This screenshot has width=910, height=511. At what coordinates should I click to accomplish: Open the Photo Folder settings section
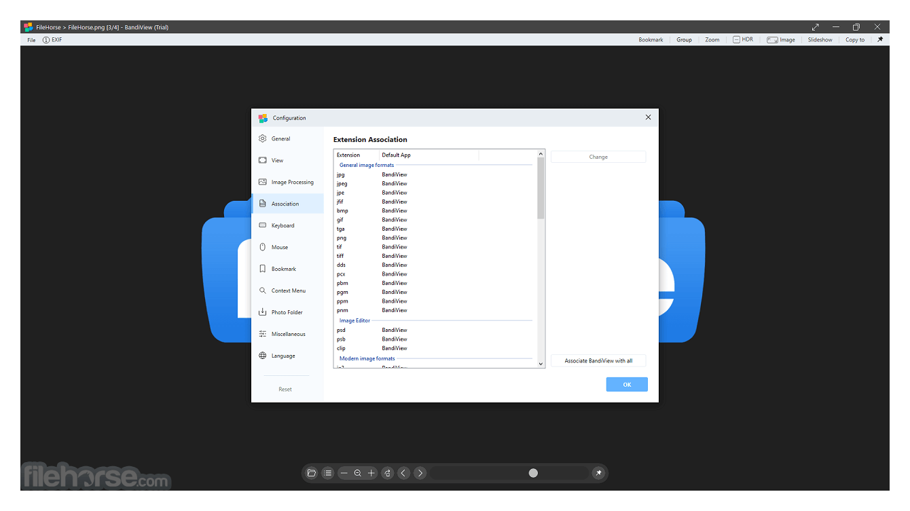pyautogui.click(x=287, y=312)
